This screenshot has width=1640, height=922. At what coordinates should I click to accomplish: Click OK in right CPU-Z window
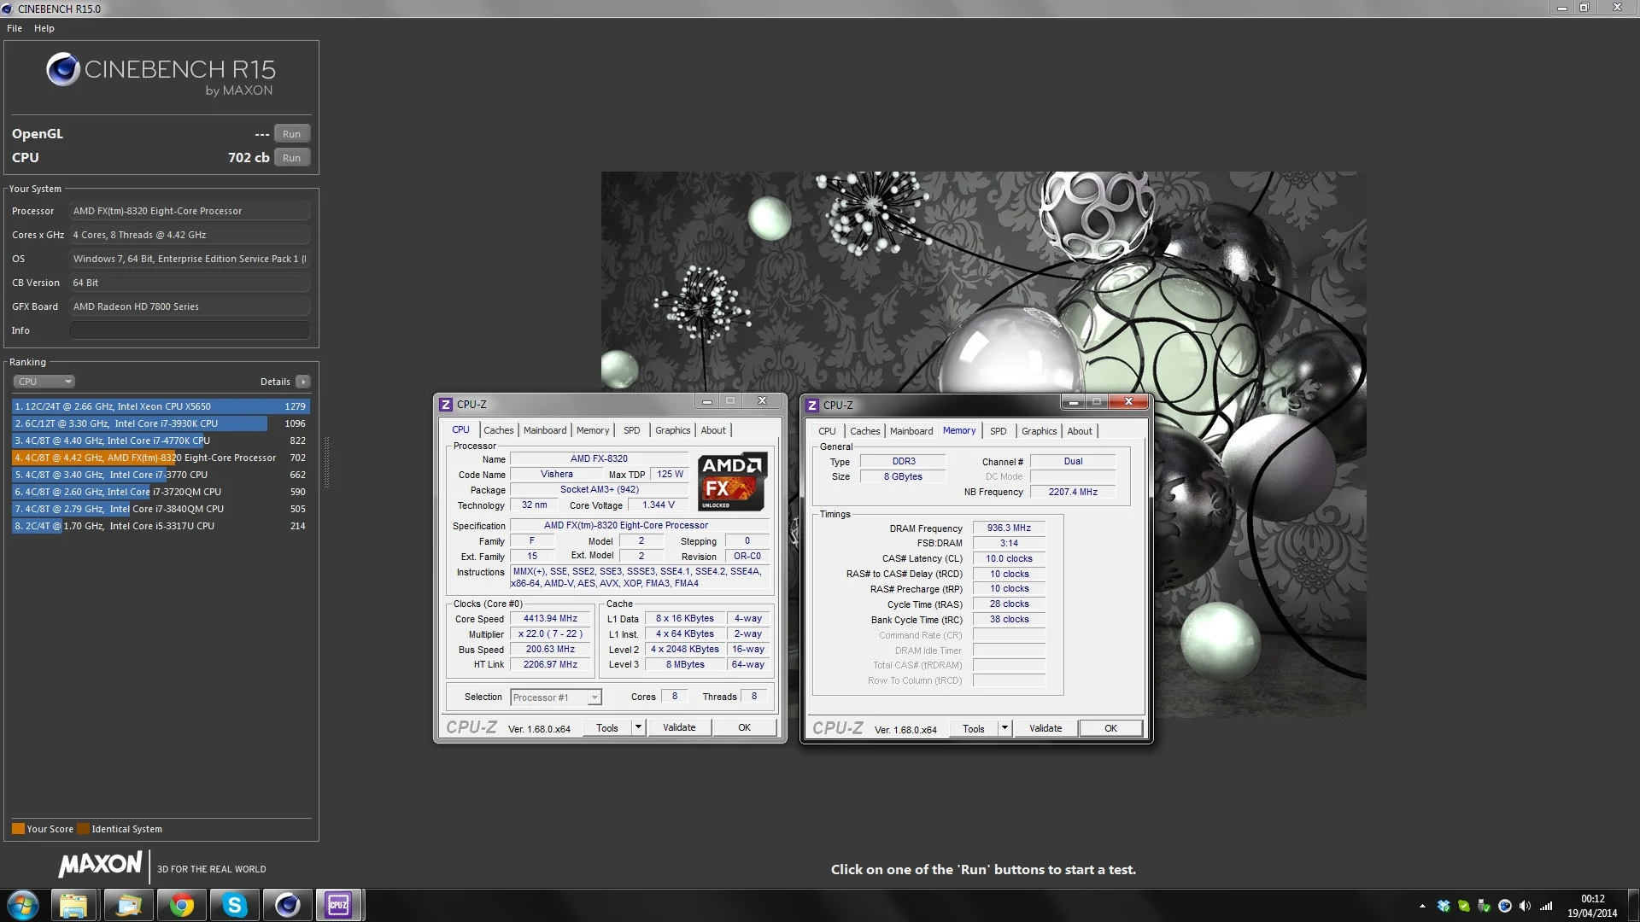[x=1110, y=728]
